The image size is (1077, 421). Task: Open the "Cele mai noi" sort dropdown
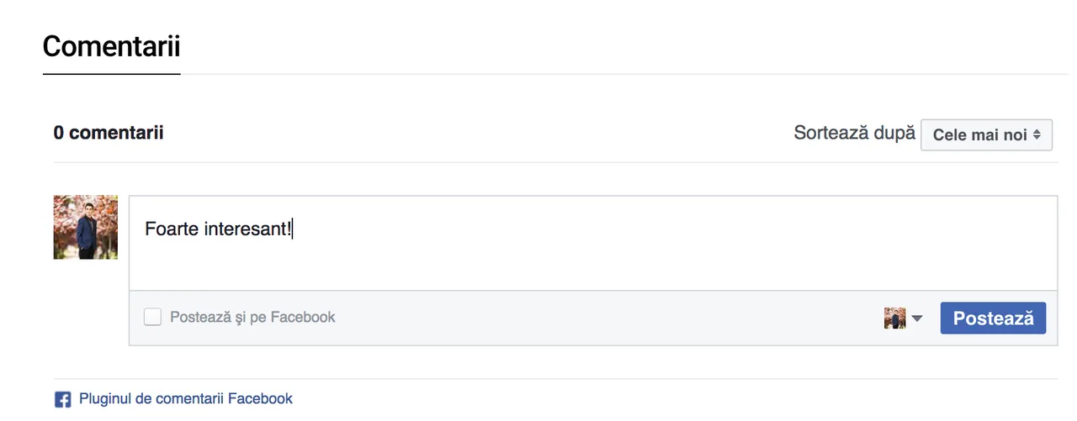click(986, 134)
